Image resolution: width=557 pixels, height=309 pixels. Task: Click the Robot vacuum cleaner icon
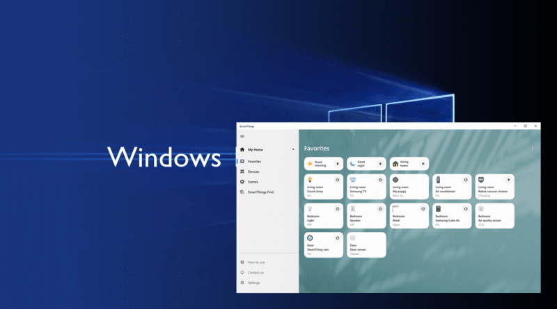(x=481, y=180)
